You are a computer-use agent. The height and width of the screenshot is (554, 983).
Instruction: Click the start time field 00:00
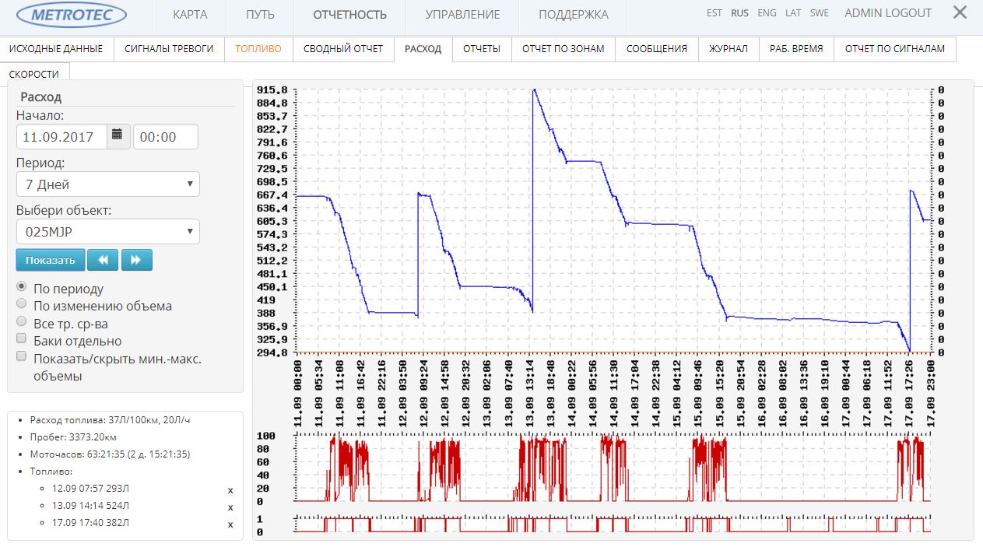click(165, 137)
